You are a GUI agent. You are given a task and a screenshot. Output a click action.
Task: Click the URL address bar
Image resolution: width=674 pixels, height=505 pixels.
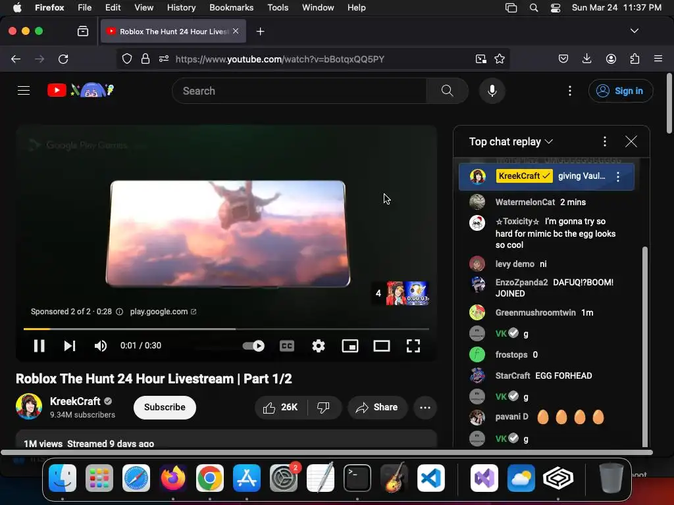click(x=279, y=59)
